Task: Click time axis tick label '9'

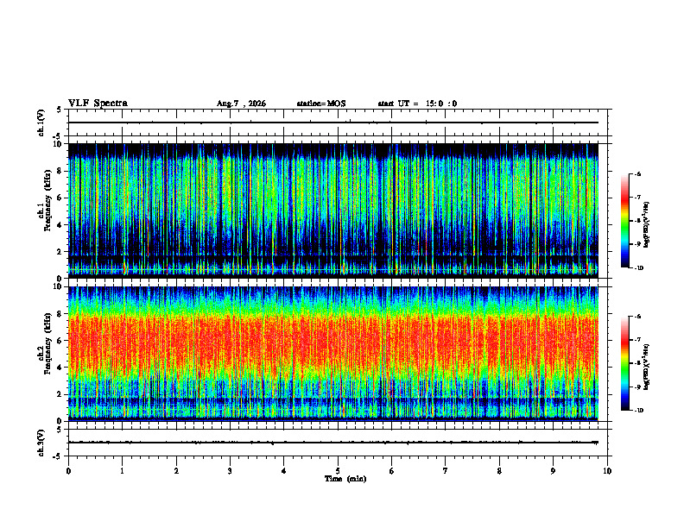Action: click(553, 471)
